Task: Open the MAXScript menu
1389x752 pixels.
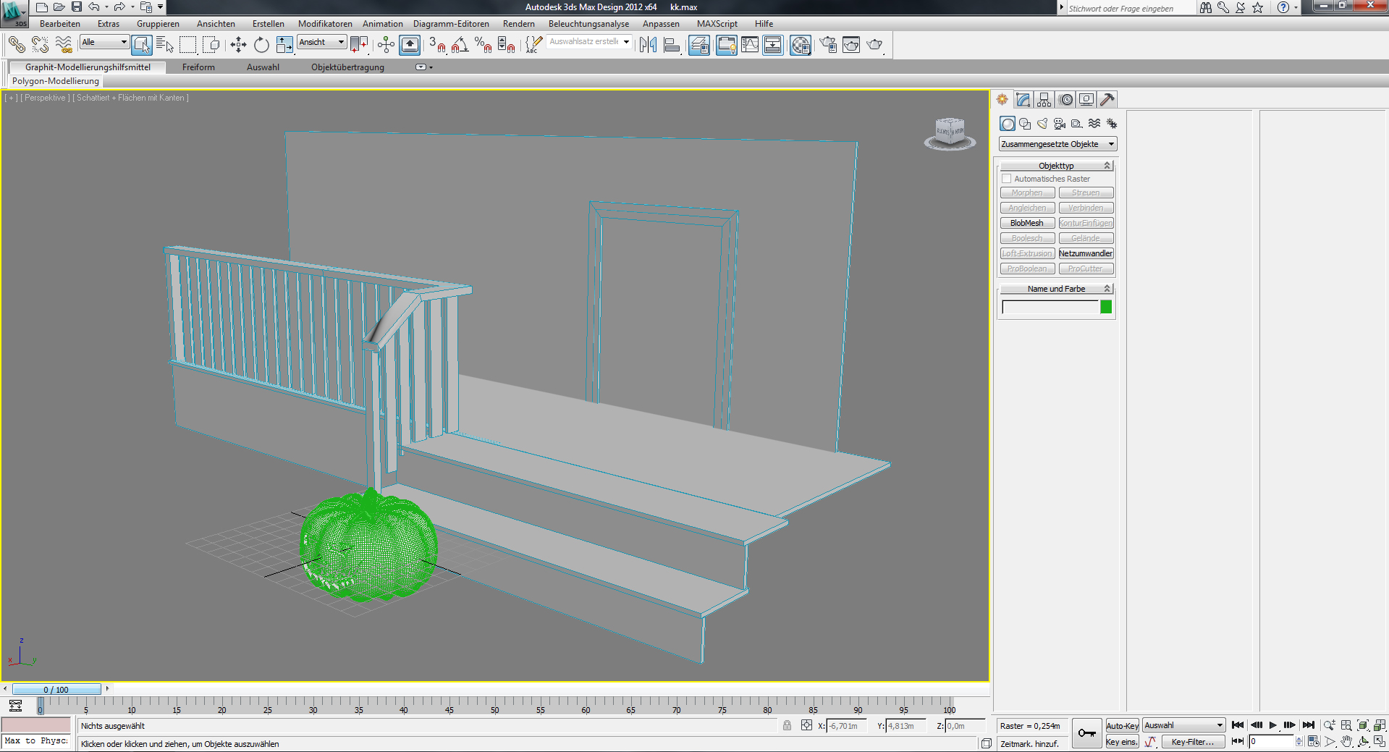Action: (717, 24)
